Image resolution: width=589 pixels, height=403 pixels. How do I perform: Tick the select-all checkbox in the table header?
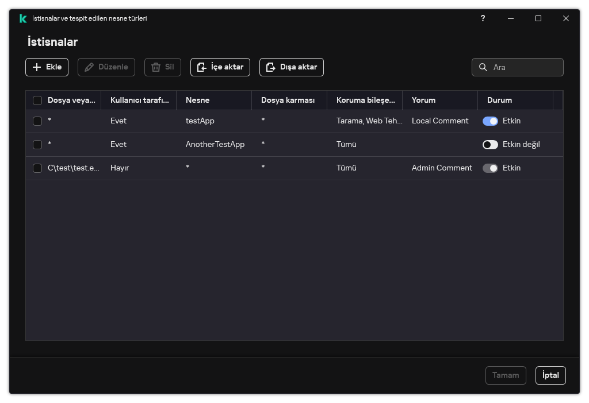(37, 100)
